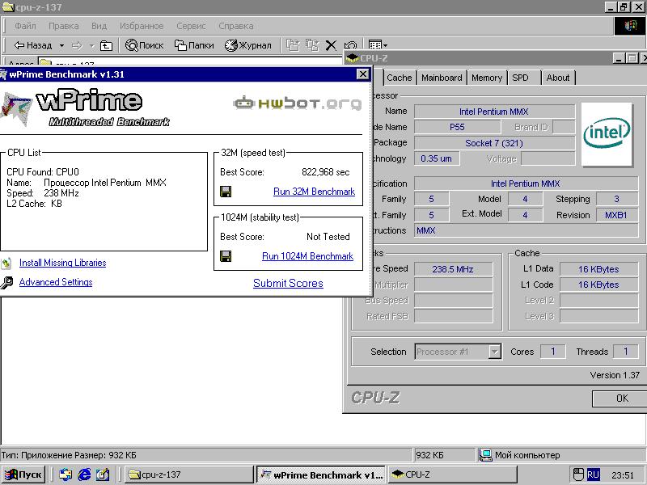Click the Threads count field in CPU-Z
The width and height of the screenshot is (647, 485).
coord(625,352)
